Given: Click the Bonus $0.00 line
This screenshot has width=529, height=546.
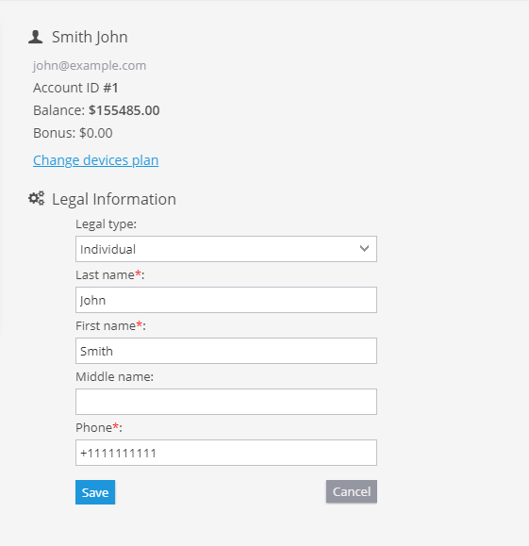Looking at the screenshot, I should pos(73,133).
